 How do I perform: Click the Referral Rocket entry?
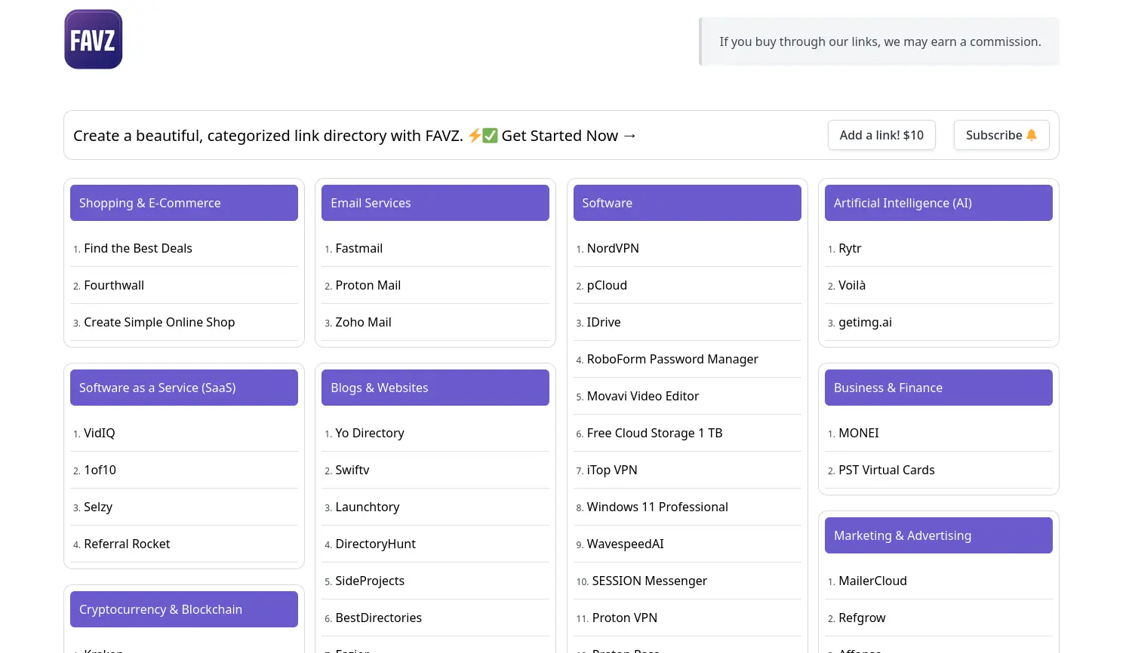127,544
